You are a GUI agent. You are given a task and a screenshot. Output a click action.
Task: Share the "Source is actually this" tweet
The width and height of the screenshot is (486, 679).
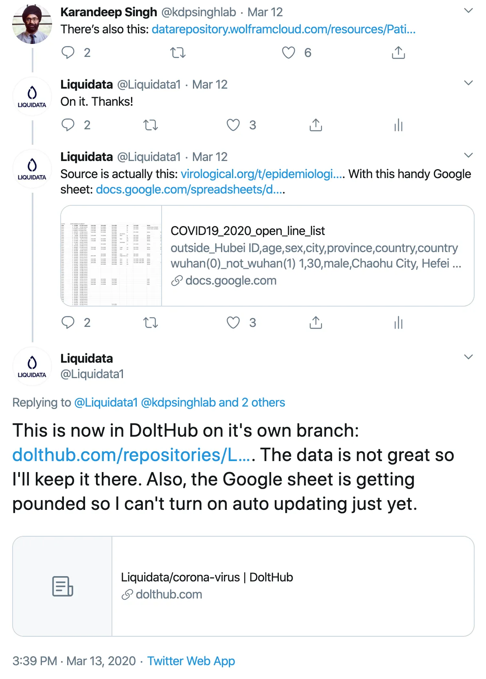pyautogui.click(x=315, y=323)
